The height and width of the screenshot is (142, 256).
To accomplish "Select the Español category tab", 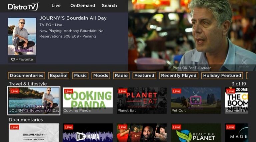I will (x=59, y=75).
